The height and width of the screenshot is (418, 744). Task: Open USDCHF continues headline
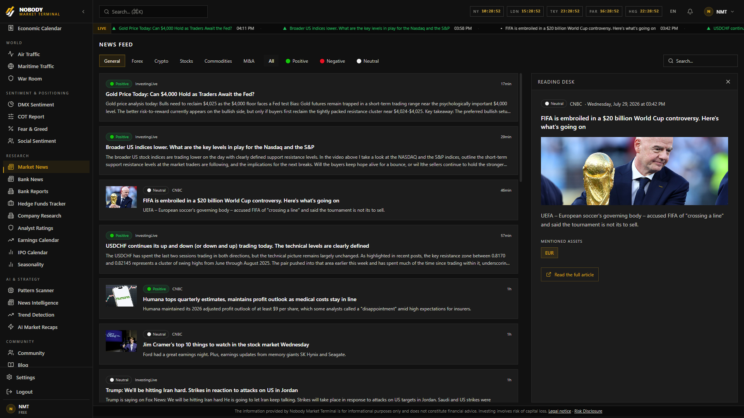pos(237,246)
